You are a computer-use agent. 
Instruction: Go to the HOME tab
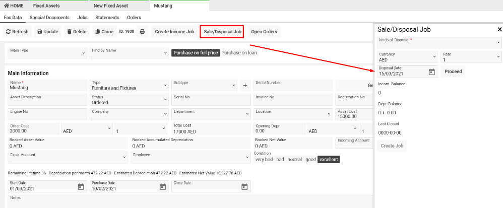click(14, 6)
